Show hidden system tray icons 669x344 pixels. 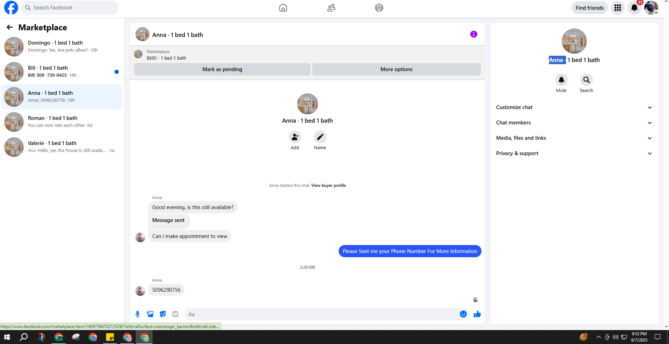[x=599, y=337]
